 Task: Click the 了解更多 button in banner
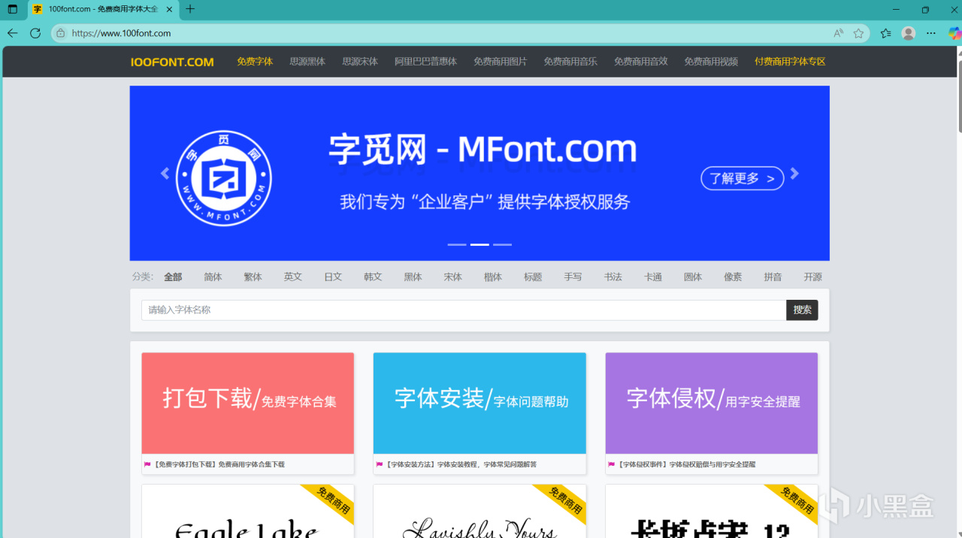click(x=743, y=178)
